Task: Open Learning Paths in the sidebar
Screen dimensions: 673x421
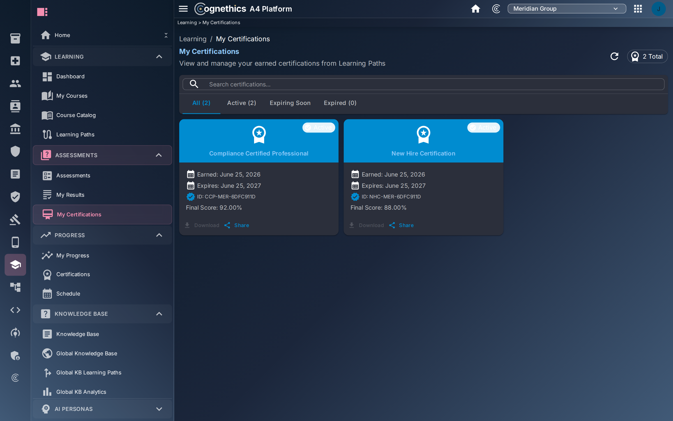Action: coord(75,134)
